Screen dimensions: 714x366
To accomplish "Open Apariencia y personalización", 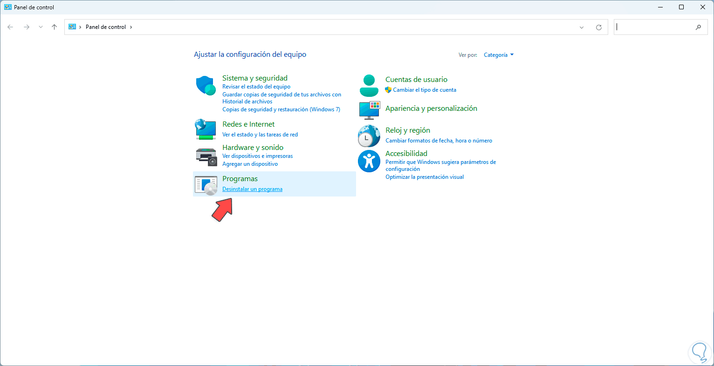I will [x=431, y=108].
